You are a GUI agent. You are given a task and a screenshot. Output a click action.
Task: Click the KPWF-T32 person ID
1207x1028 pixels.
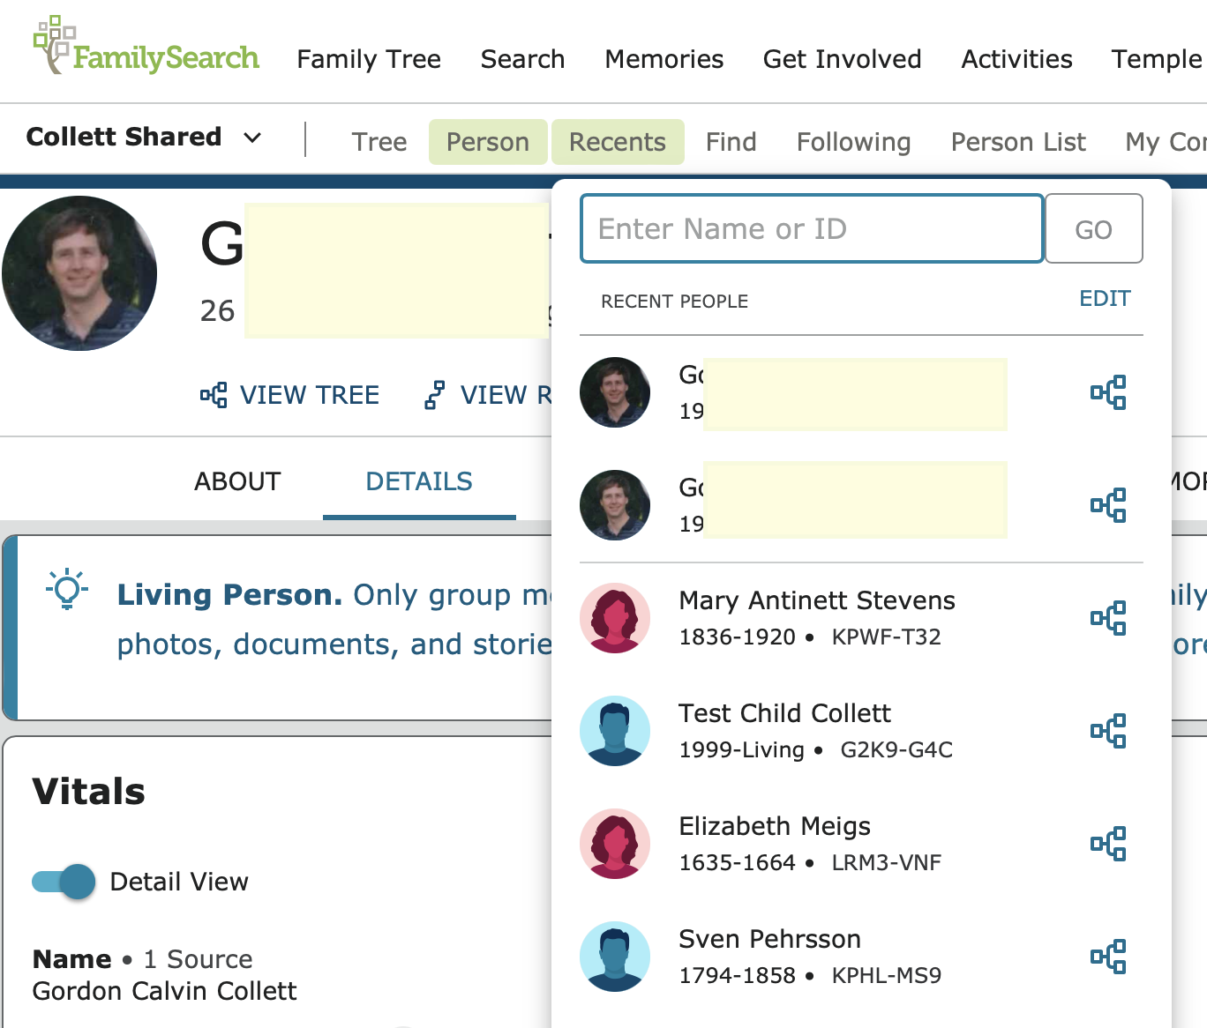[x=886, y=637]
